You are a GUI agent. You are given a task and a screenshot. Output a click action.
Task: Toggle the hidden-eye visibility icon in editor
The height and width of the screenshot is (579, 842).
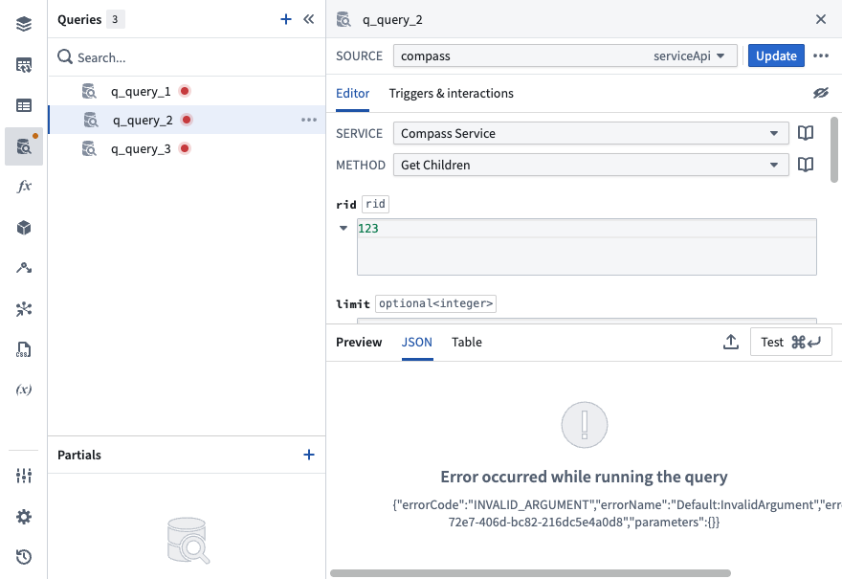tap(821, 93)
